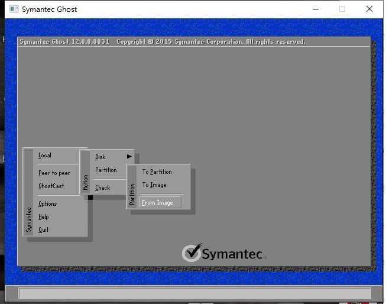Click the Symantec checkmark logo
Image resolution: width=386 pixels, height=304 pixels.
[x=192, y=253]
